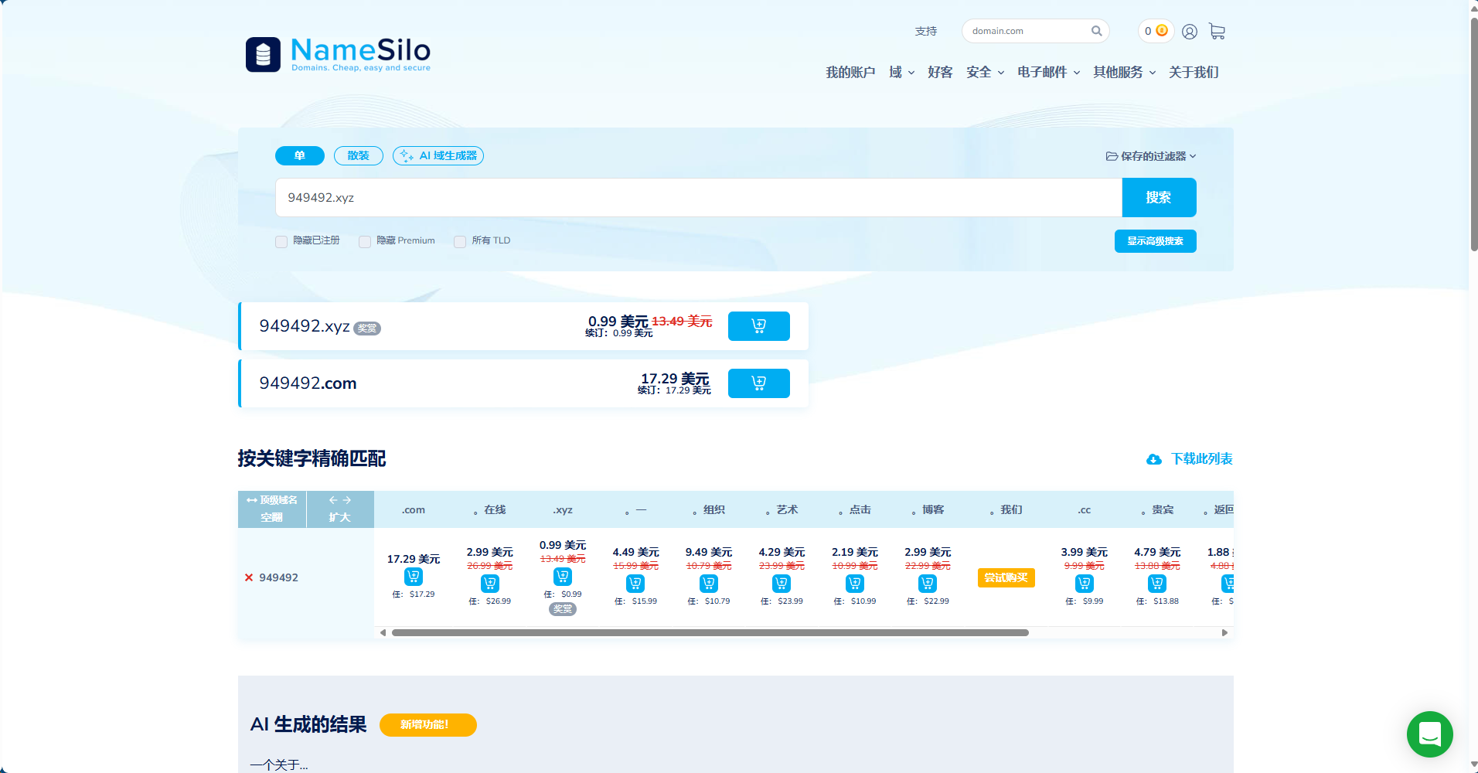Expand the 安全 menu dropdown
This screenshot has width=1478, height=773.
pos(985,72)
